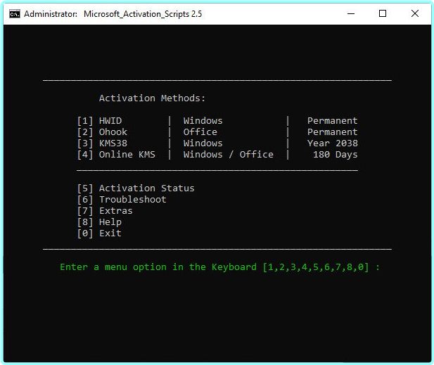The image size is (434, 365).
Task: Click the green Enter a menu option prompt
Action: (219, 267)
